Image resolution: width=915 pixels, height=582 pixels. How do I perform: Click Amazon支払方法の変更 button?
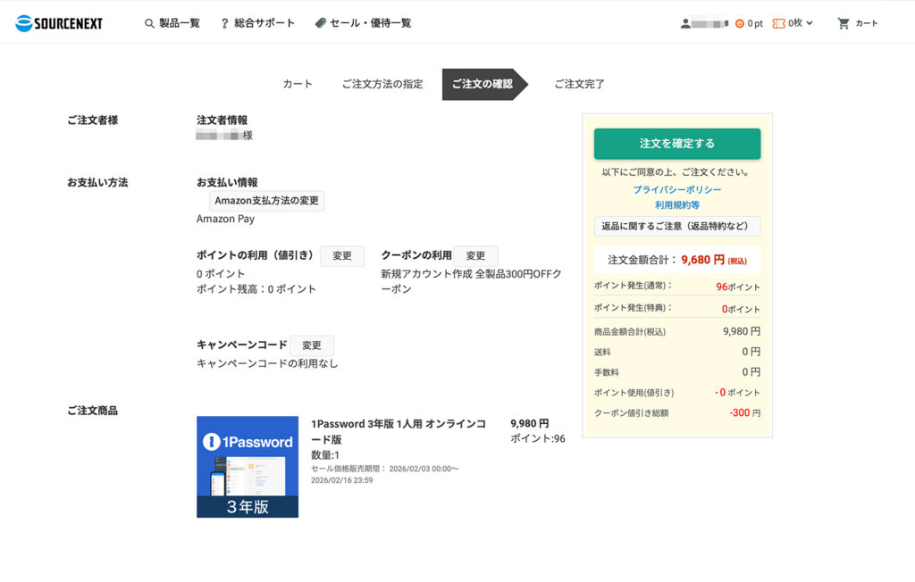(266, 201)
